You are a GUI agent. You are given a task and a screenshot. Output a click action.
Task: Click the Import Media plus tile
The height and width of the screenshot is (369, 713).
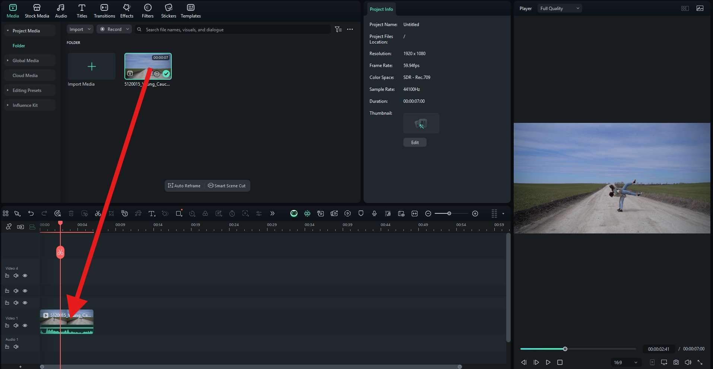point(92,66)
